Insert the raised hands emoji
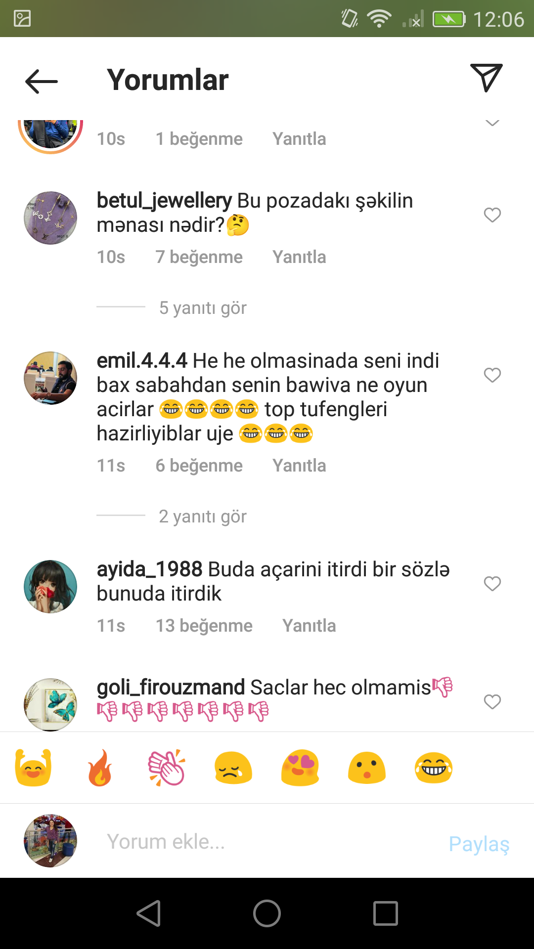Screen dimensions: 534x949 tap(33, 768)
